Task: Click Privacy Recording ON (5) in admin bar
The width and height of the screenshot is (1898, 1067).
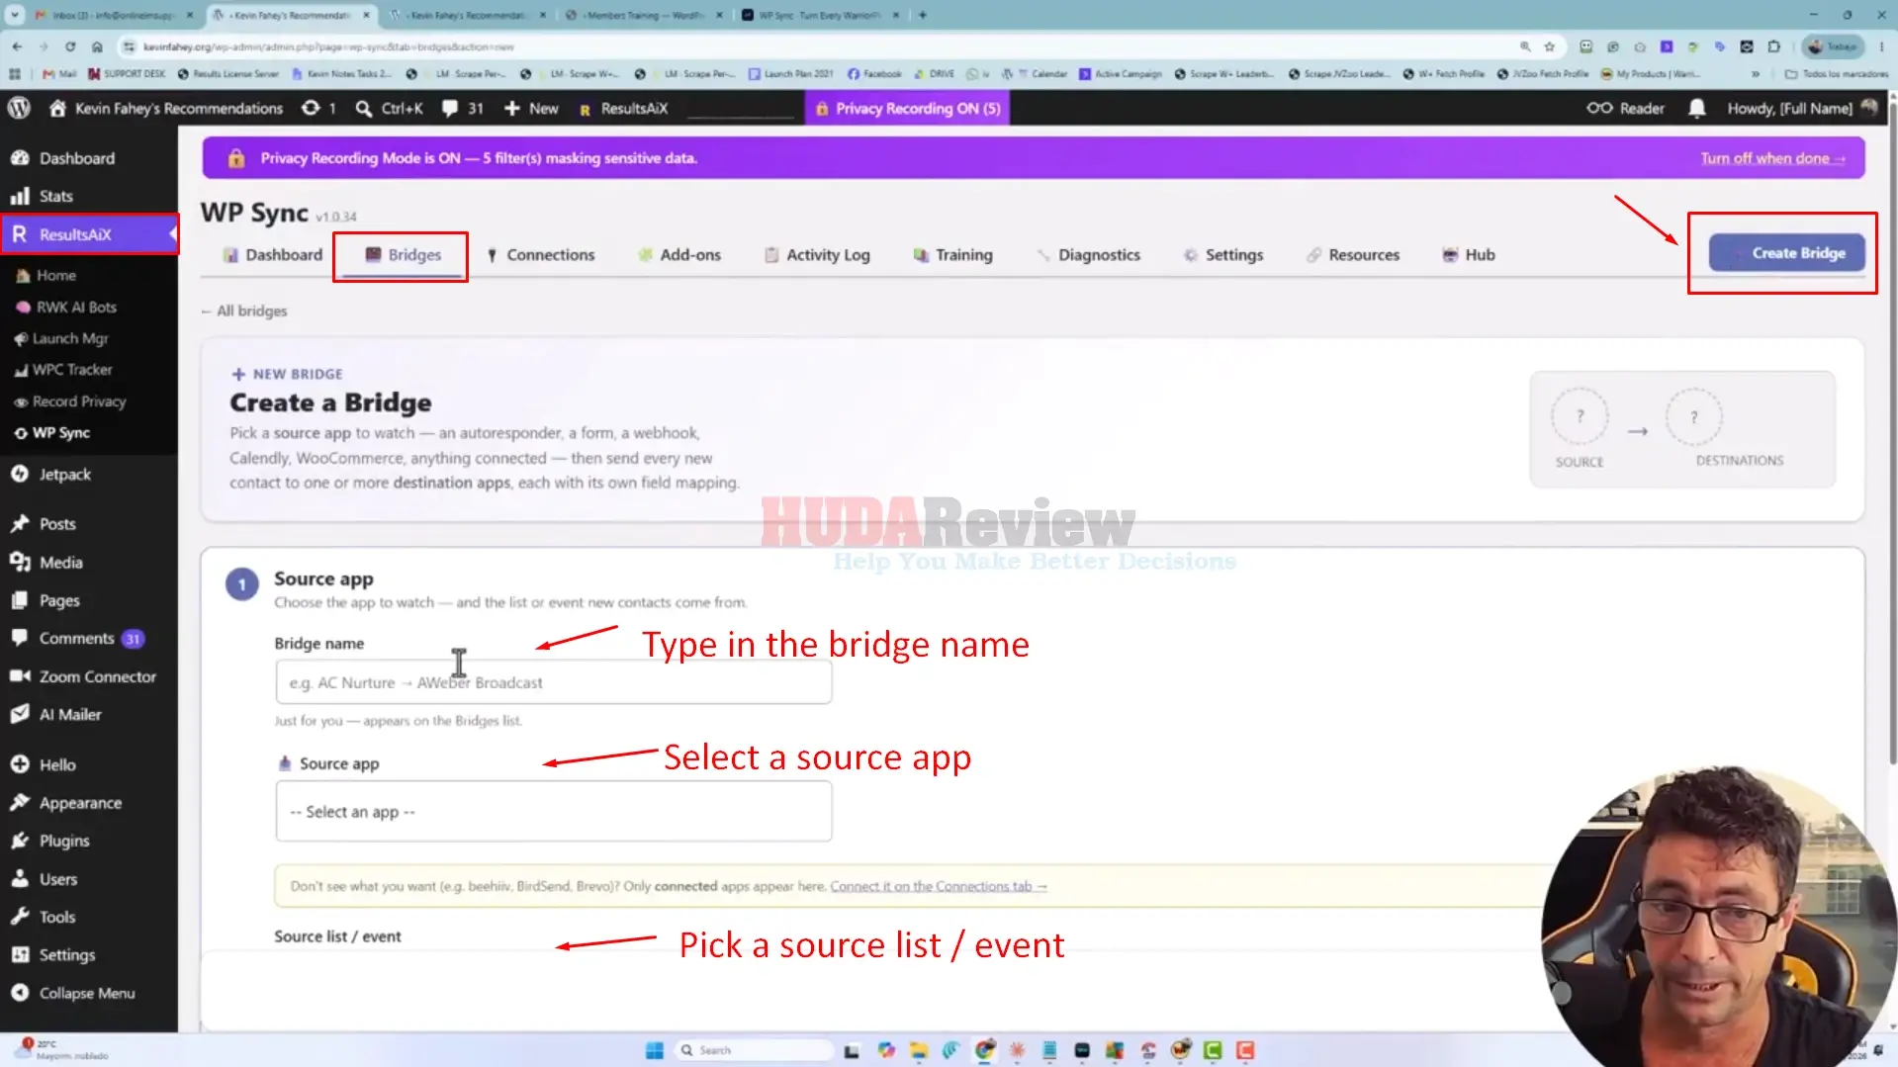Action: (x=907, y=108)
